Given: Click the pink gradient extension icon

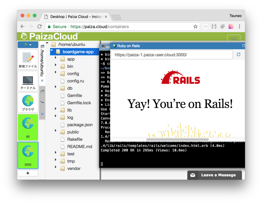Looking at the screenshot, I should point(231,26).
